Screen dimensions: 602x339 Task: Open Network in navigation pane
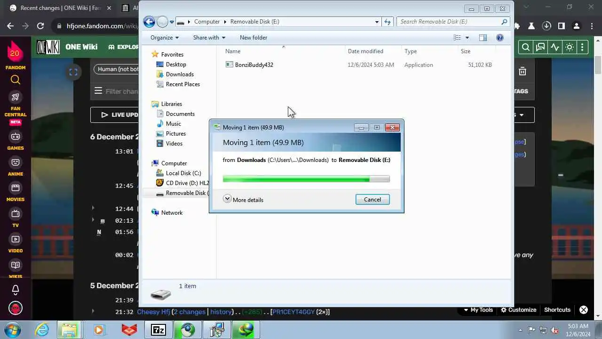tap(172, 213)
